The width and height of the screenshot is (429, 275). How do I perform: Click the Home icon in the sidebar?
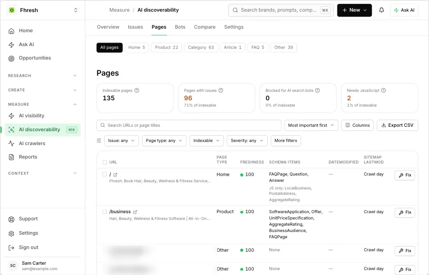click(x=11, y=31)
